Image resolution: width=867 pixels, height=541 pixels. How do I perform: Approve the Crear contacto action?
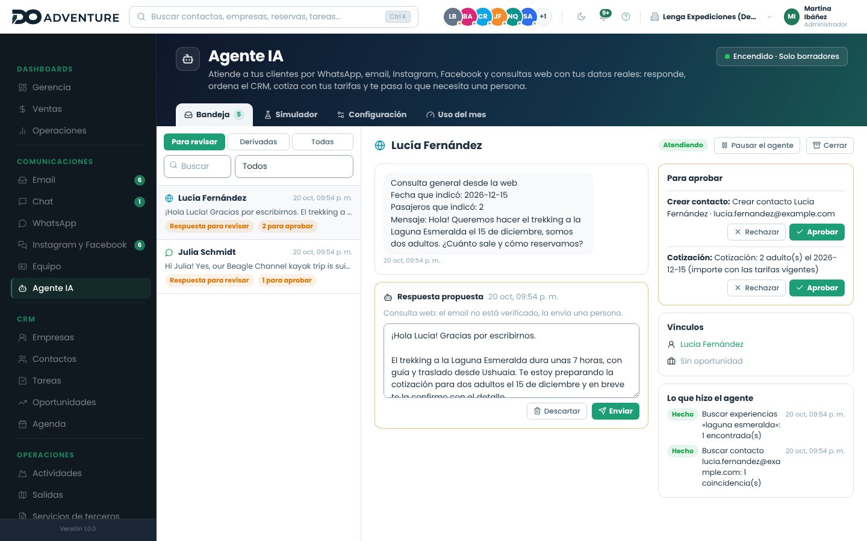pos(817,232)
